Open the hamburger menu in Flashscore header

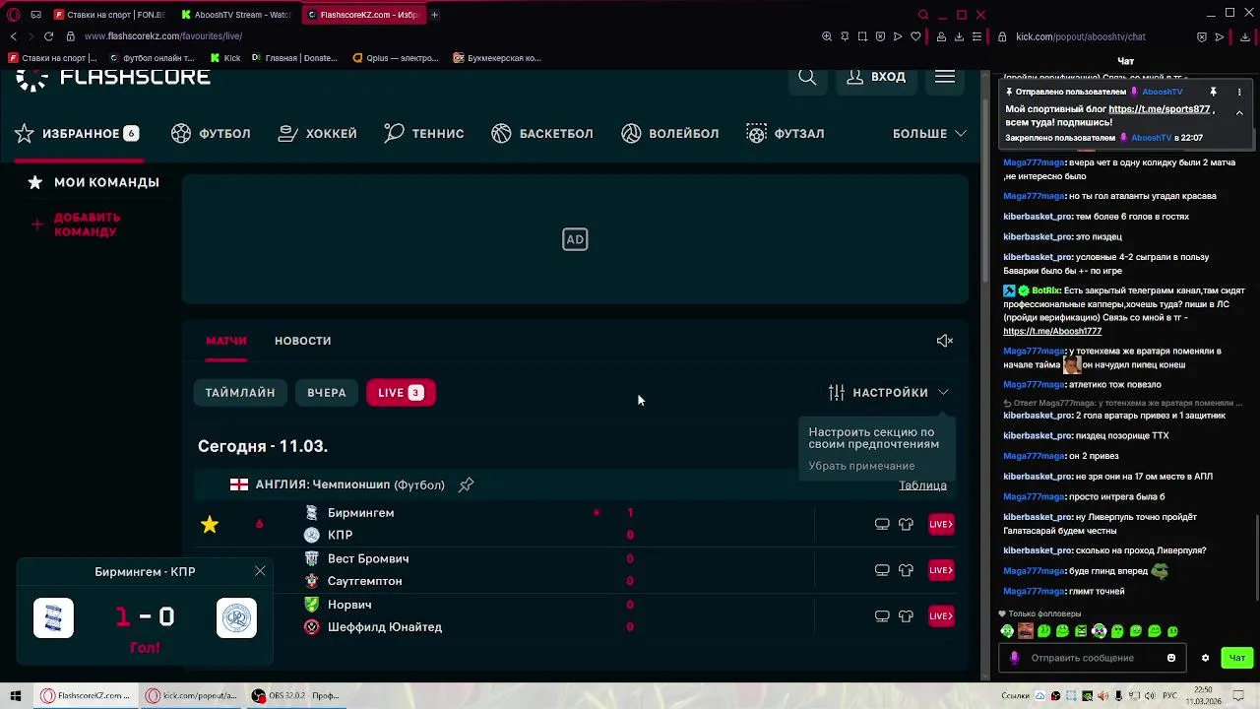pos(945,77)
